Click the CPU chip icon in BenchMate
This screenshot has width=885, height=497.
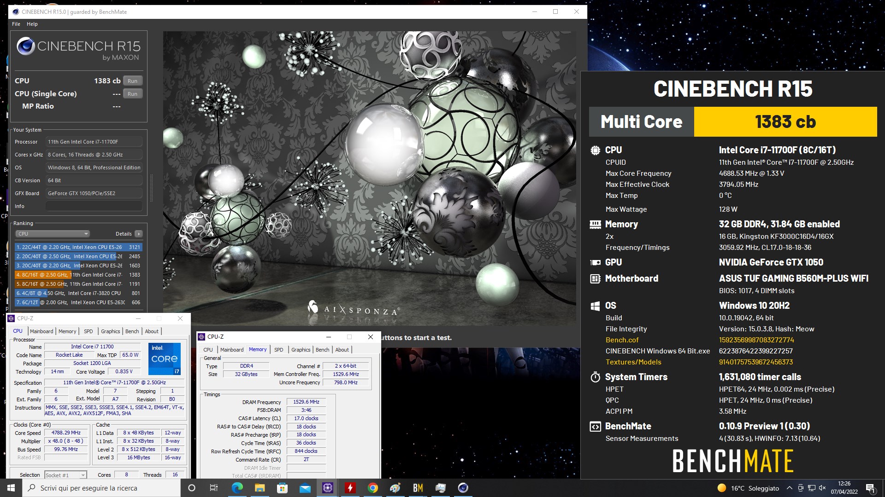pos(595,150)
